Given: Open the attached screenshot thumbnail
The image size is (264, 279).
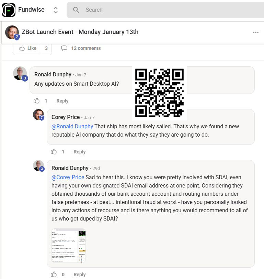Looking at the screenshot, I should coord(69,246).
